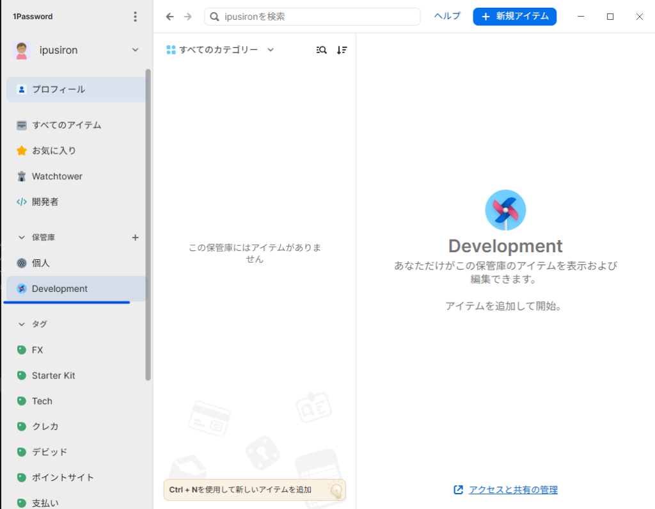
Task: Collapse the タグ tags section
Action: point(22,324)
